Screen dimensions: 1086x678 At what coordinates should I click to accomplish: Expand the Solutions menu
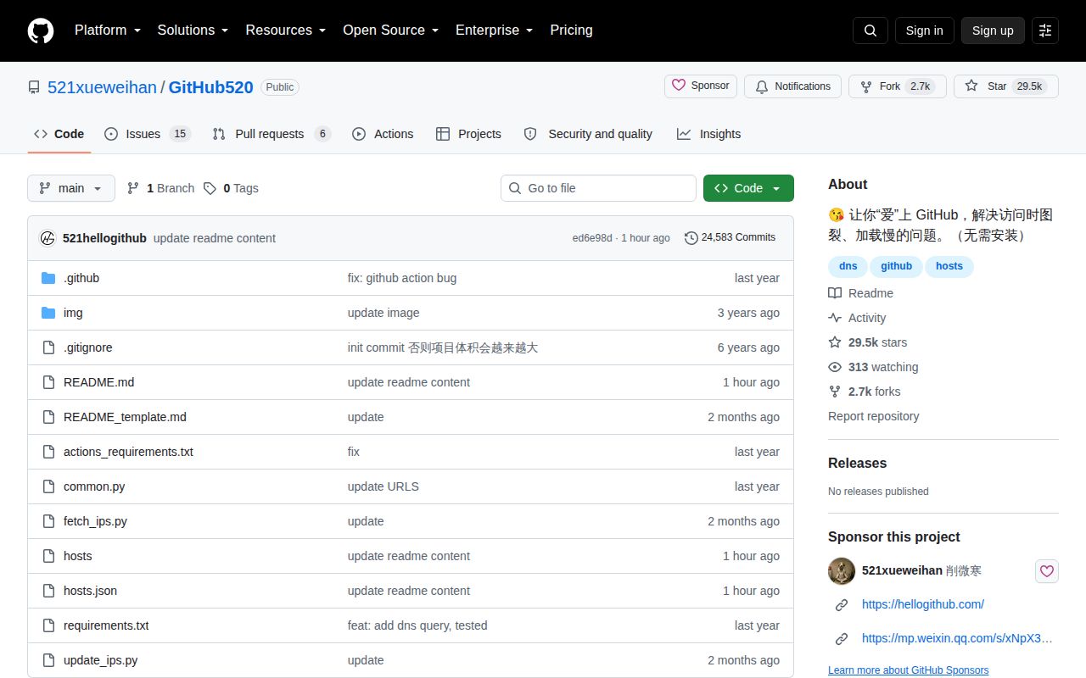coord(193,31)
